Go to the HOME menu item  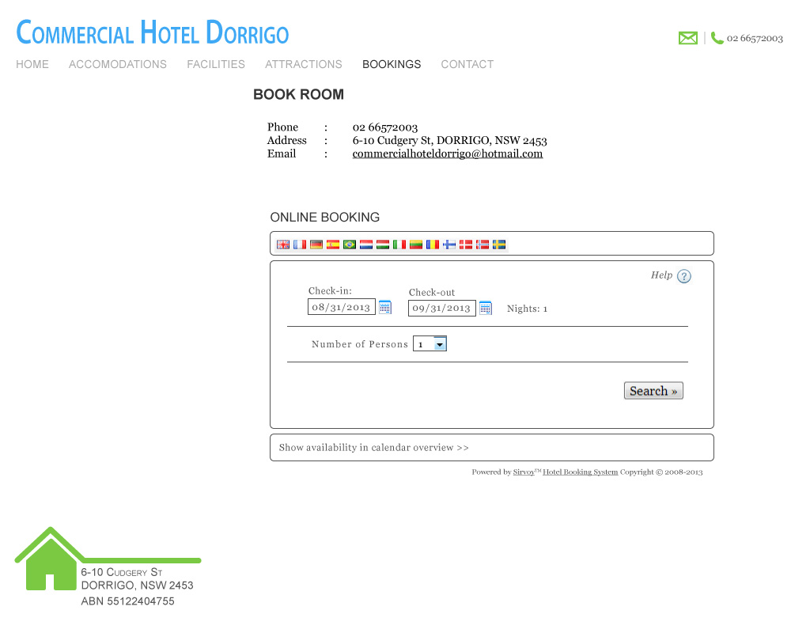tap(32, 64)
